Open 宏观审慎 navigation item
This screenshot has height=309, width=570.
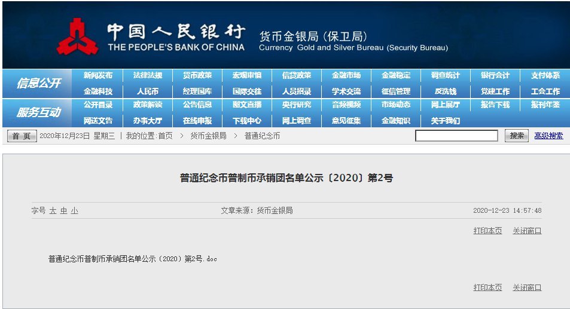(x=247, y=75)
